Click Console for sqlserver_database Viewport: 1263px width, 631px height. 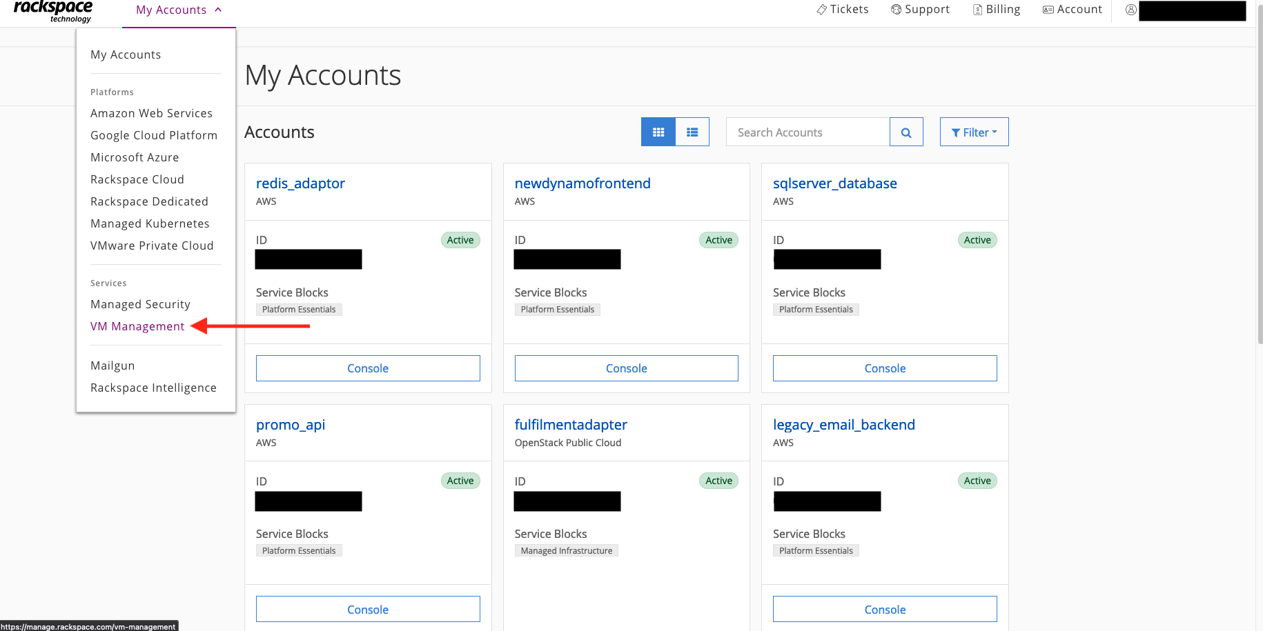tap(884, 368)
